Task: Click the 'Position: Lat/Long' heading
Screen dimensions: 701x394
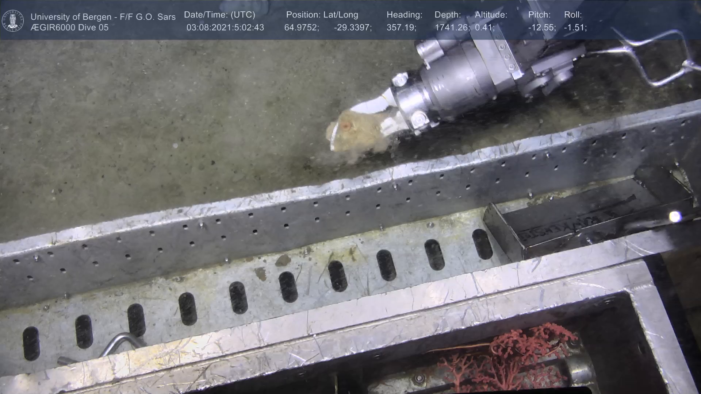Action: tap(322, 15)
